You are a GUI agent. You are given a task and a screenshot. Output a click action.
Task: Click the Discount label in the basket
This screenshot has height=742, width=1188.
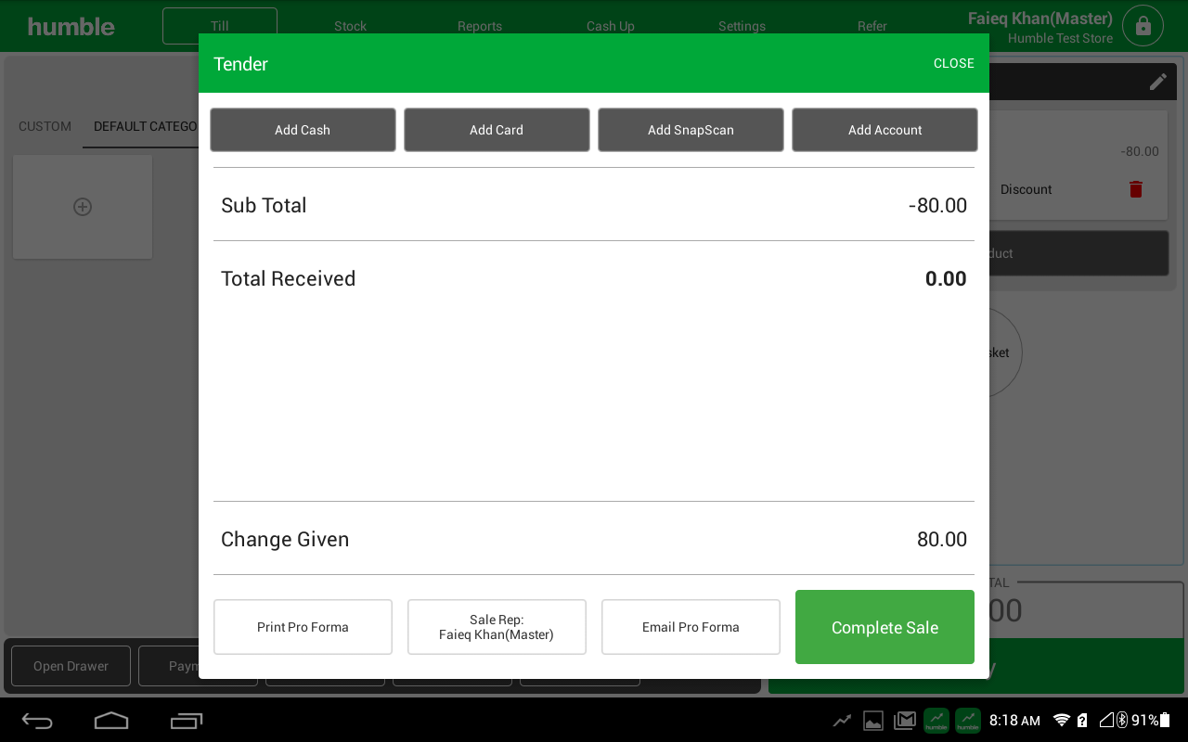click(x=1026, y=189)
